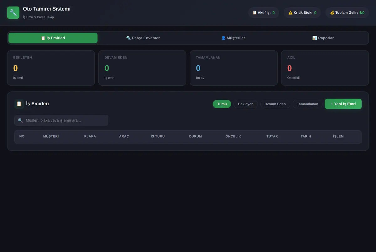Click the Toplam Gelir status pill

[347, 13]
